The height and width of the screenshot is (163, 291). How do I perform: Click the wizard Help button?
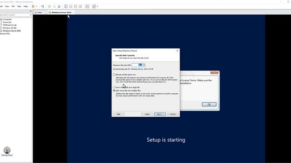119,114
